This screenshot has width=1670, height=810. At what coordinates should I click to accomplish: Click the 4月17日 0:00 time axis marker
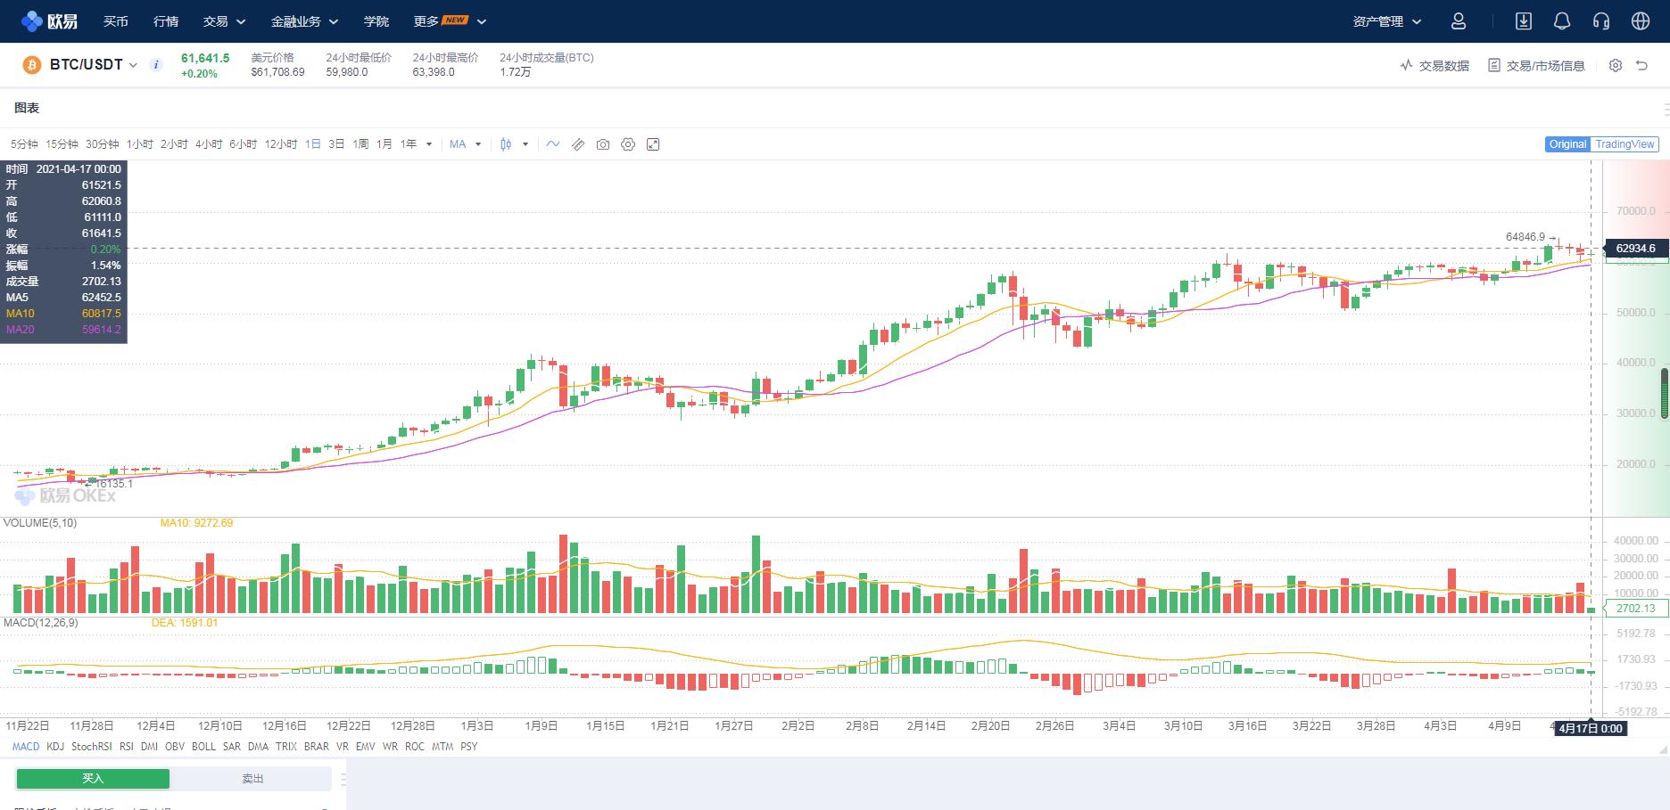pos(1590,729)
